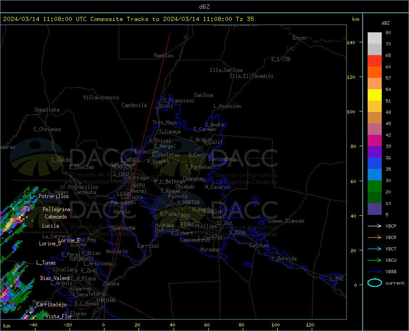This screenshot has width=409, height=331.
Task: Click the MENDOZA city label
Action: tap(121, 167)
